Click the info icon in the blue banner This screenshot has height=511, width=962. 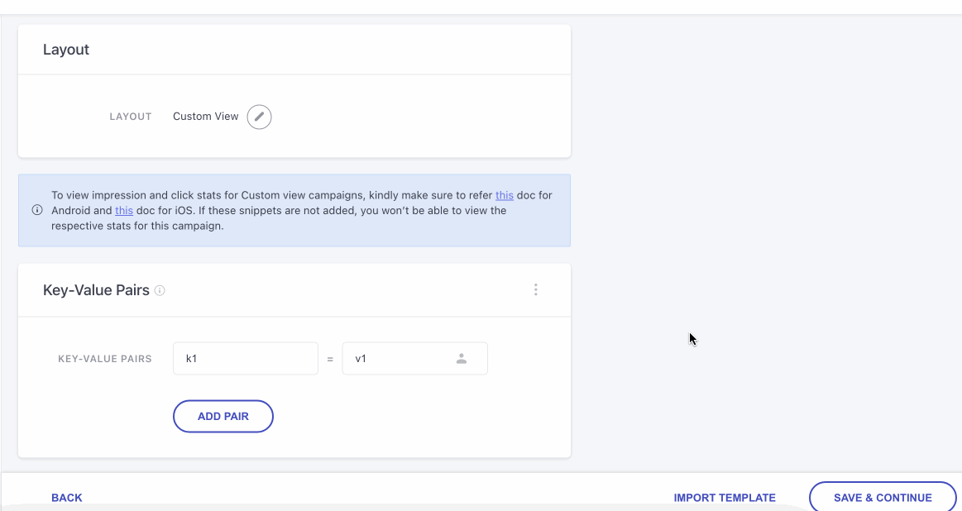tap(36, 210)
